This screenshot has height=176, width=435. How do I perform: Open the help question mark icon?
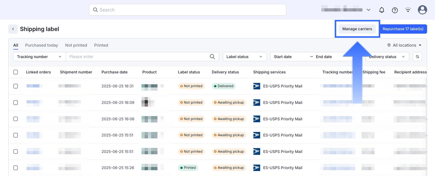pyautogui.click(x=395, y=10)
